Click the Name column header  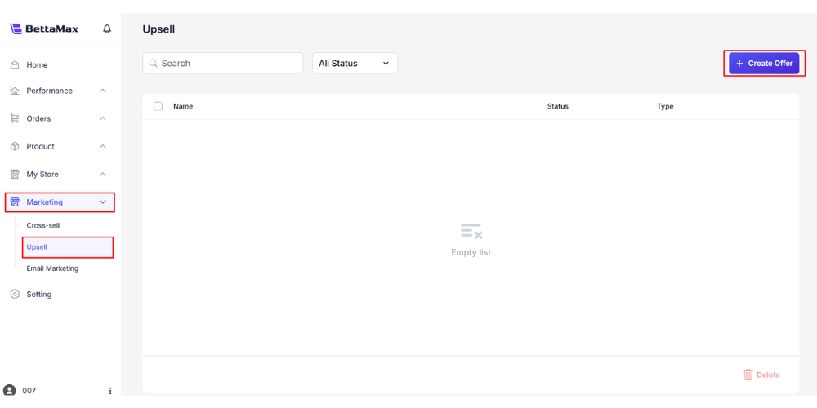(x=183, y=106)
